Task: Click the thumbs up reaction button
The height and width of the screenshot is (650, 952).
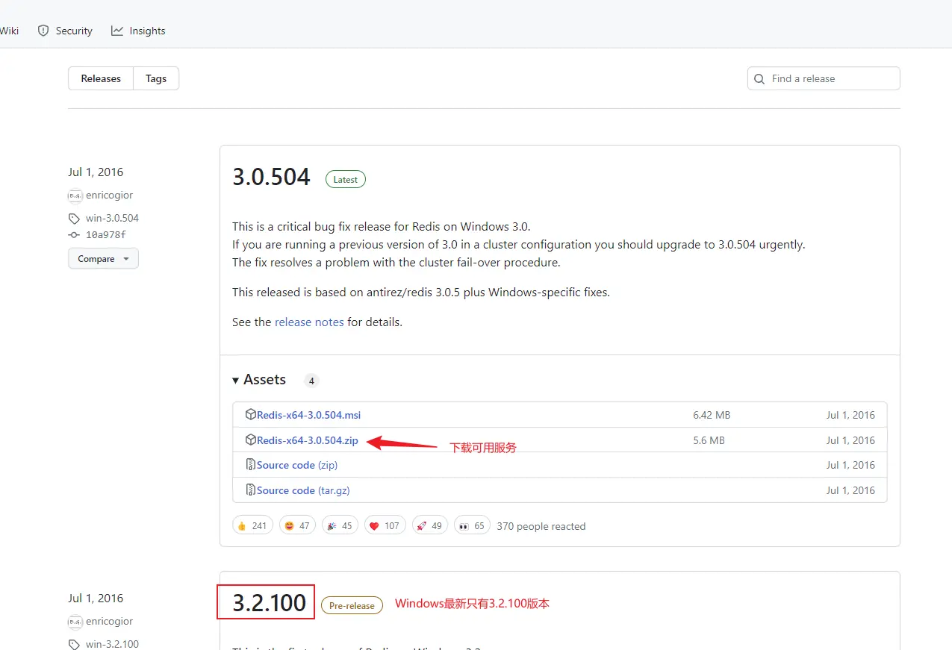Action: coord(252,525)
